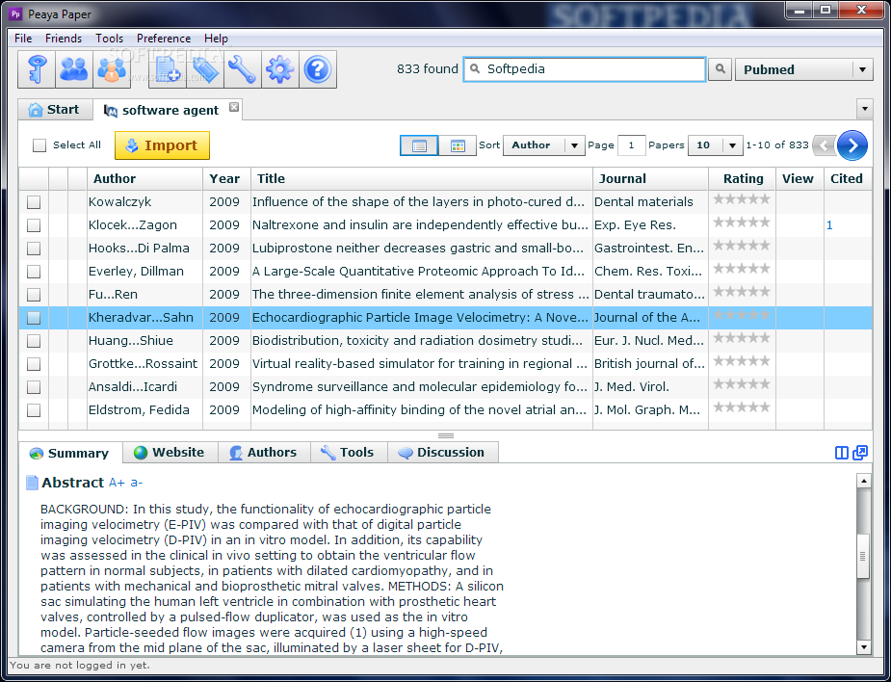Click the tag toolbar icon
Viewport: 891px width, 682px height.
click(205, 69)
